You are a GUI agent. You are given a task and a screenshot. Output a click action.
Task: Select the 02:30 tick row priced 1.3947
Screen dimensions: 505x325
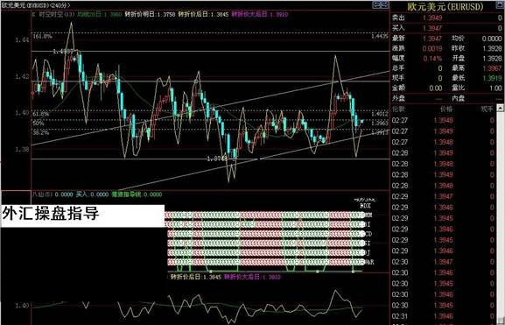[443, 262]
